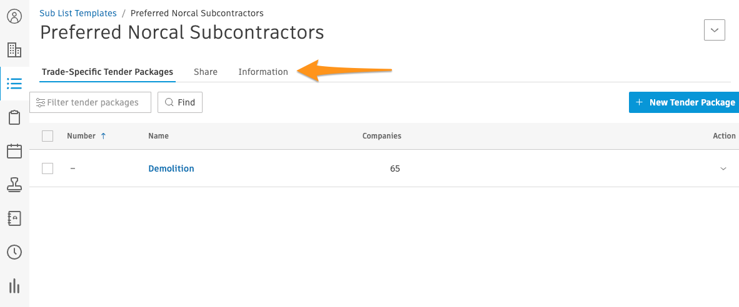Screen dimensions: 739x307
Task: Click the clock icon in sidebar
Action: (x=14, y=252)
